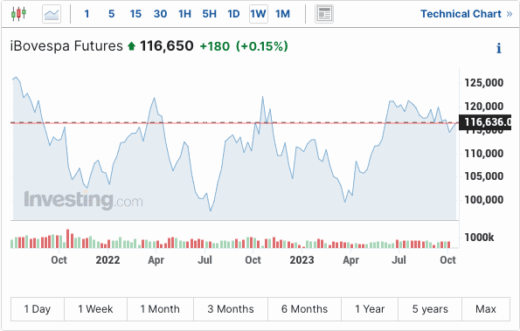Click the double chevron after Technical Chart

(510, 14)
